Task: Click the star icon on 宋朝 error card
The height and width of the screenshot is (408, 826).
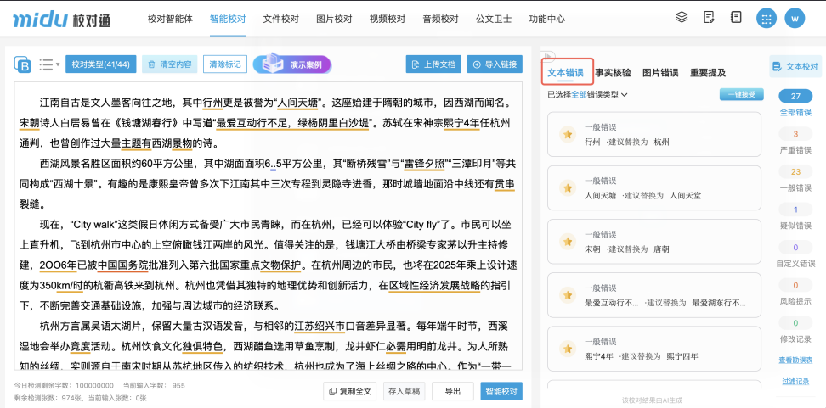Action: pos(568,242)
